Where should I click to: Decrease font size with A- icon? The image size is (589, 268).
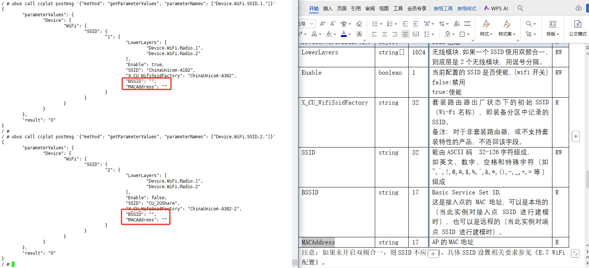pos(333,24)
